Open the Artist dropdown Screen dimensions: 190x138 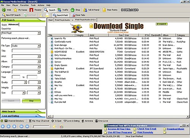click(39, 56)
